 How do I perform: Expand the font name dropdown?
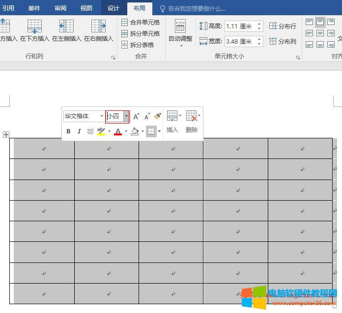point(102,116)
